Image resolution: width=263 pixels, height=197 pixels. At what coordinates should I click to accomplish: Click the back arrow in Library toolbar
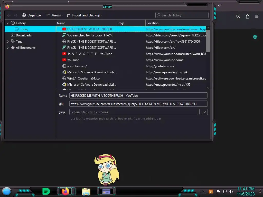[9, 15]
